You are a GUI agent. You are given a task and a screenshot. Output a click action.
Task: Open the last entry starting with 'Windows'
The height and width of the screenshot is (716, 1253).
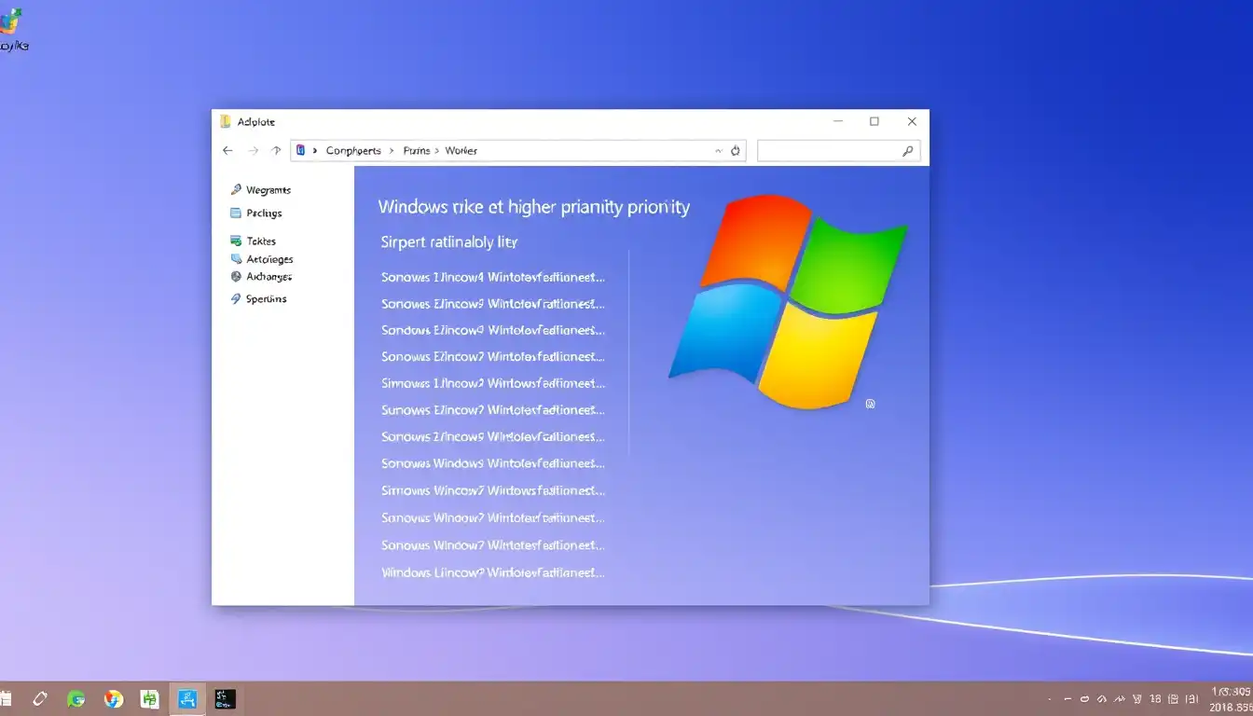(493, 572)
